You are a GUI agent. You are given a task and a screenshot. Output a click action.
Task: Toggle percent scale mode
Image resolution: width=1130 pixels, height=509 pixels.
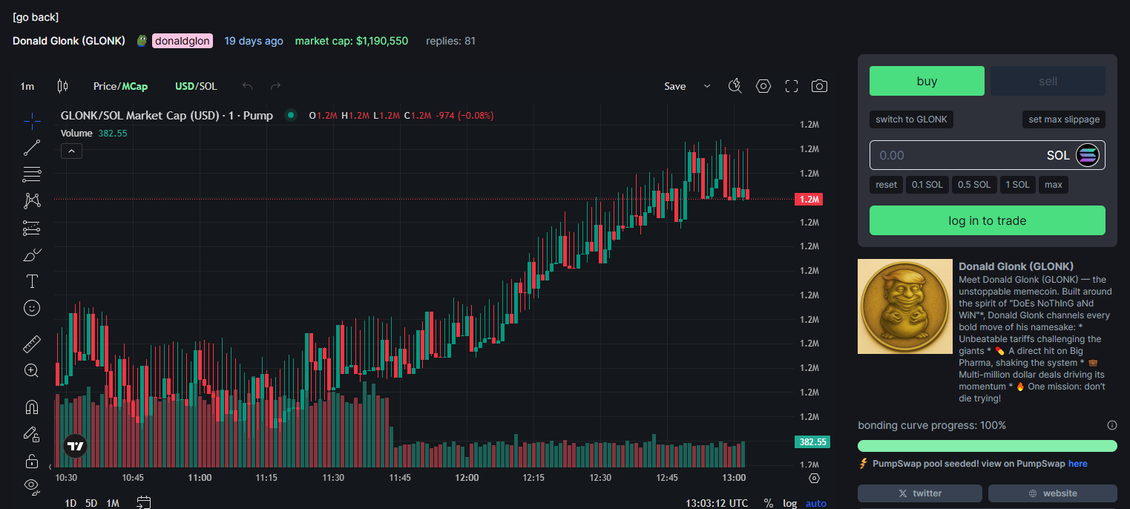[x=768, y=503]
